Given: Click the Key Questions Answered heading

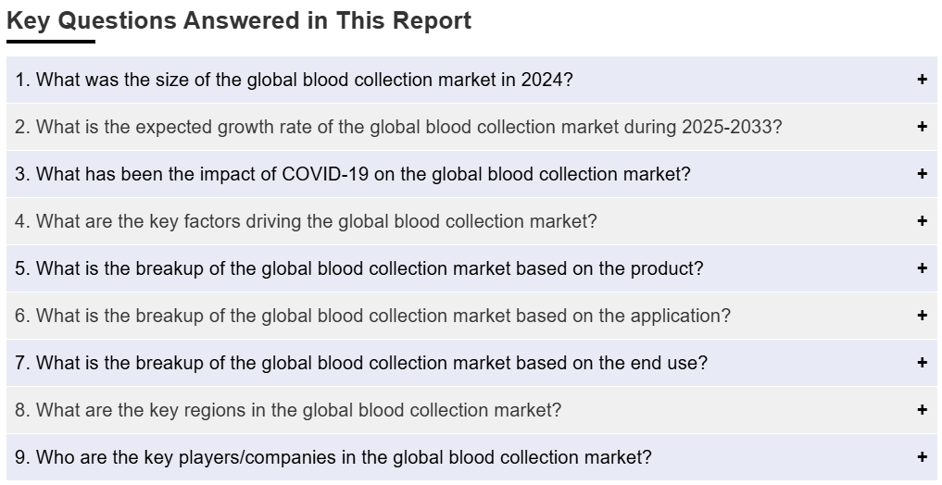Looking at the screenshot, I should tap(239, 20).
